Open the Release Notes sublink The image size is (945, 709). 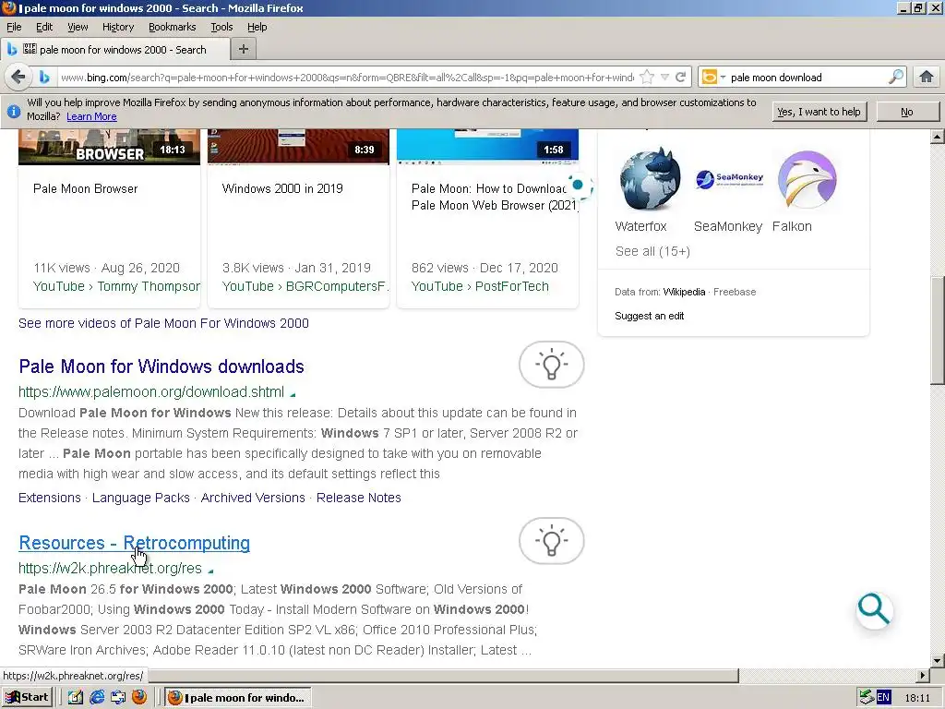[359, 498]
